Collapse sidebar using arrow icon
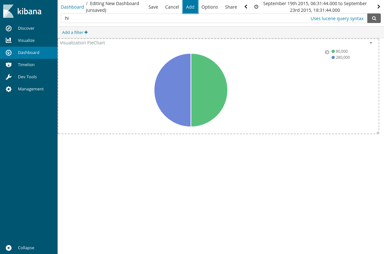Screen dimensions: 384x254 pyautogui.click(x=9, y=248)
